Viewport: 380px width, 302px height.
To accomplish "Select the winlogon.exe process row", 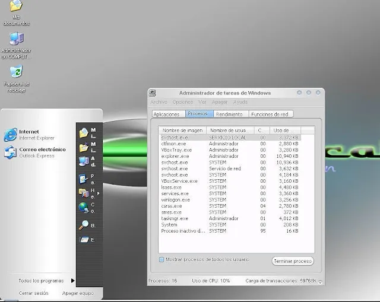I will coord(230,200).
